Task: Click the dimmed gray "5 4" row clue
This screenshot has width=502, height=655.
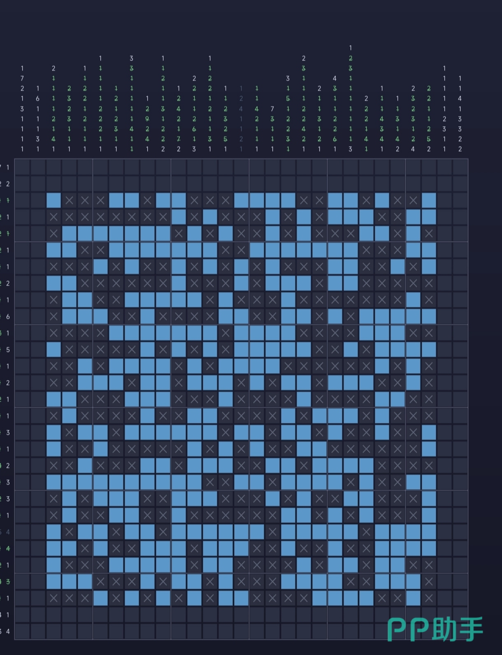Action: (5, 532)
